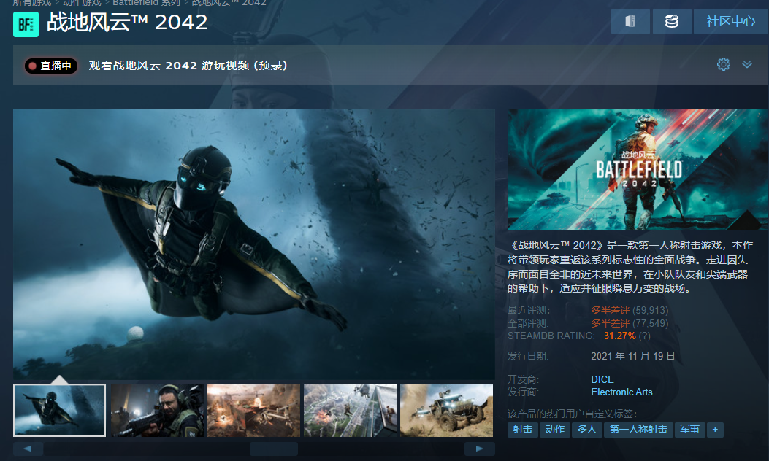Select the 第一人称射击 tag
The image size is (769, 461).
coord(638,430)
